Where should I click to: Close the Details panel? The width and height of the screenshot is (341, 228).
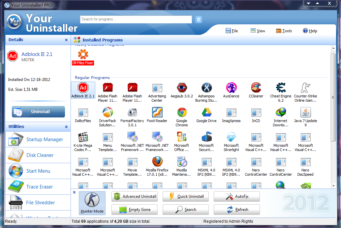pyautogui.click(x=66, y=40)
